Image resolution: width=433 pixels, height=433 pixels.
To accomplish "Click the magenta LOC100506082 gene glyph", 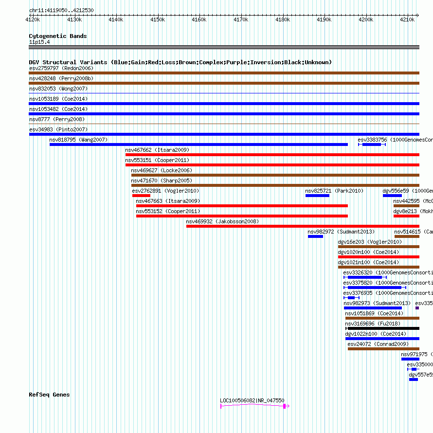I will pos(255,406).
